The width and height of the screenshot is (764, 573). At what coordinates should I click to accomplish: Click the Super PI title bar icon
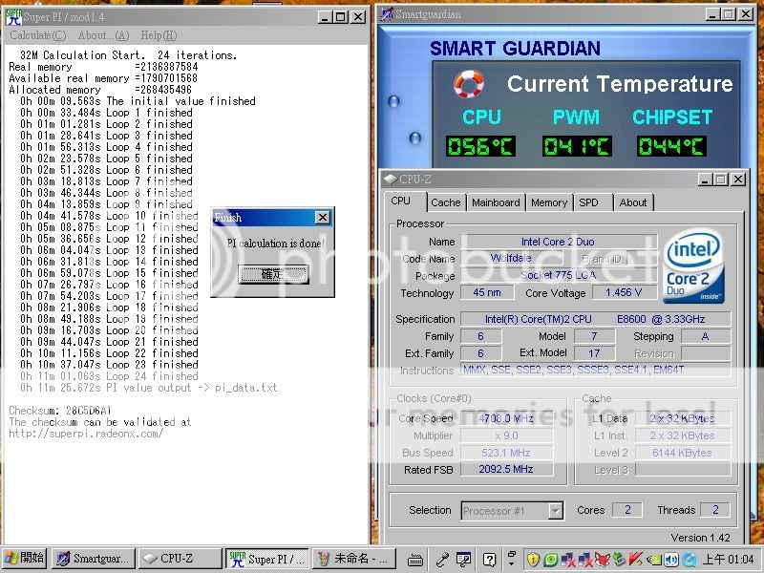tap(12, 16)
